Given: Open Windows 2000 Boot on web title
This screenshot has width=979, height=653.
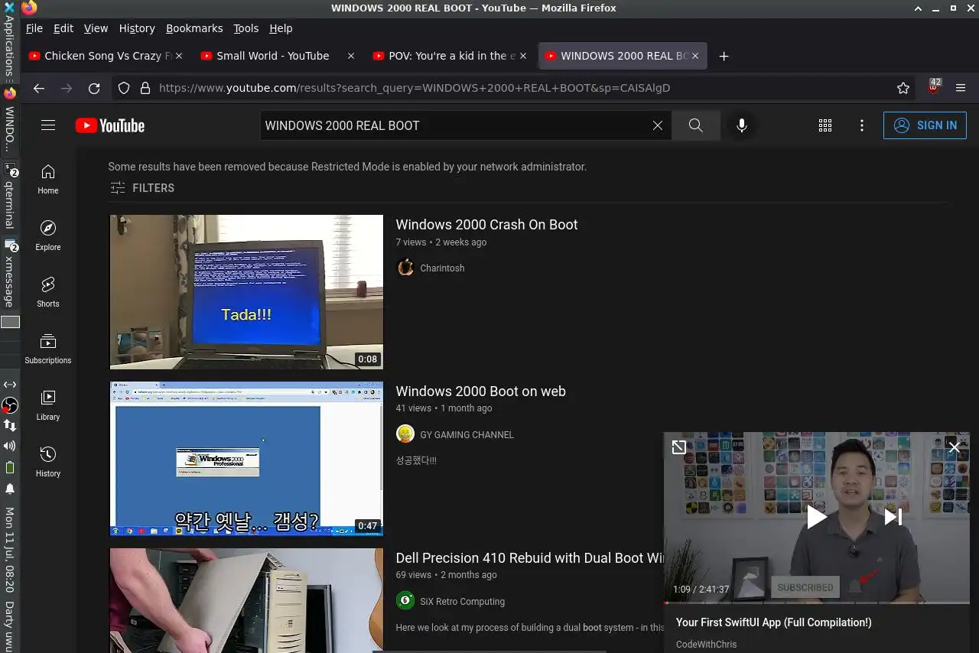Looking at the screenshot, I should click(480, 391).
